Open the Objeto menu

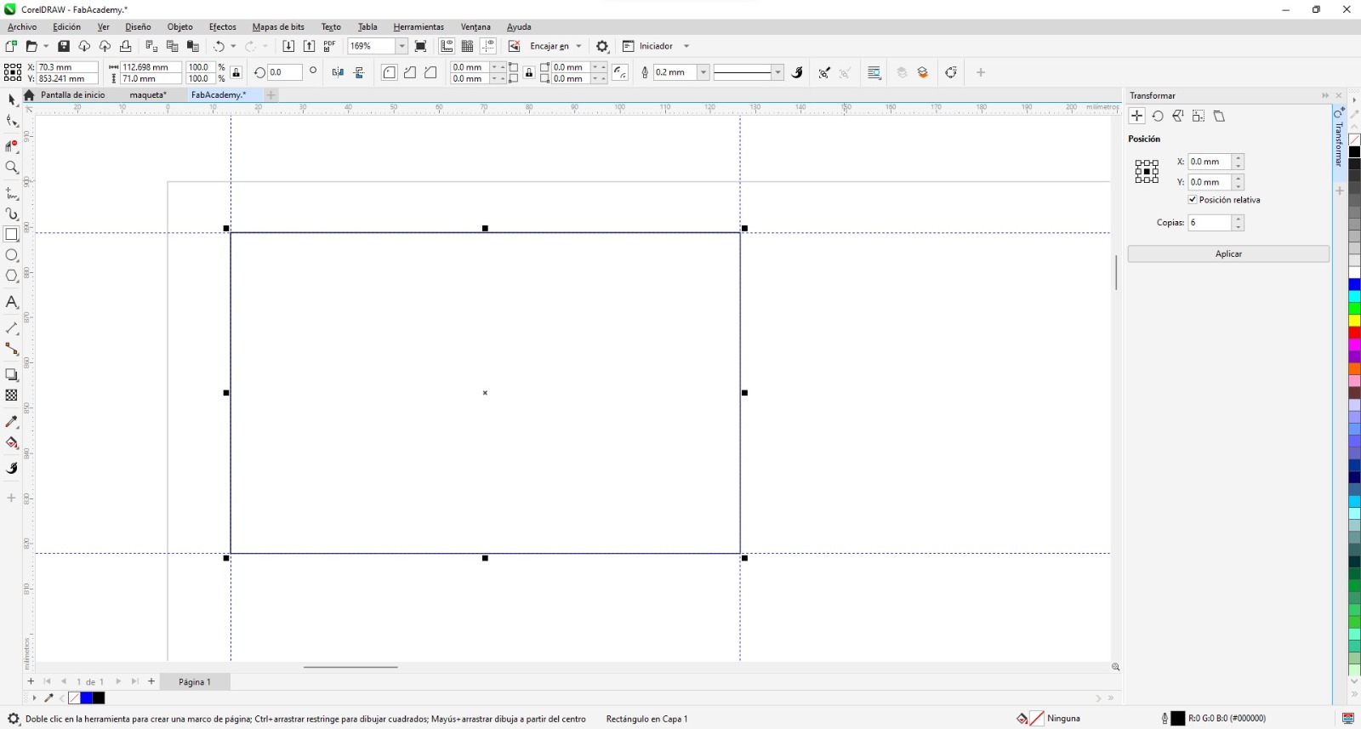pos(180,27)
